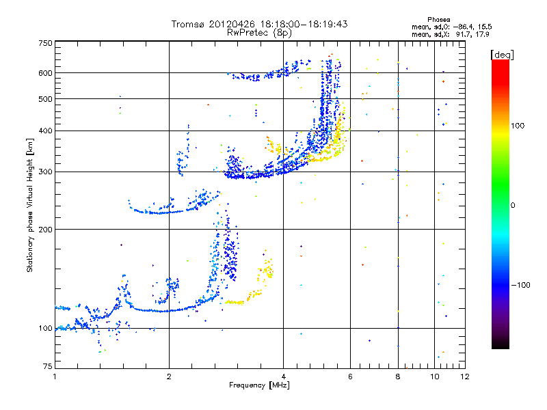Click the x-axis tick label '10'
Screen dimensions: 547x410
coord(435,377)
